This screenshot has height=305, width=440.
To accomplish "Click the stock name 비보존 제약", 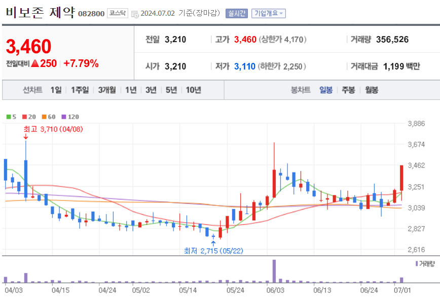I will pyautogui.click(x=41, y=12).
